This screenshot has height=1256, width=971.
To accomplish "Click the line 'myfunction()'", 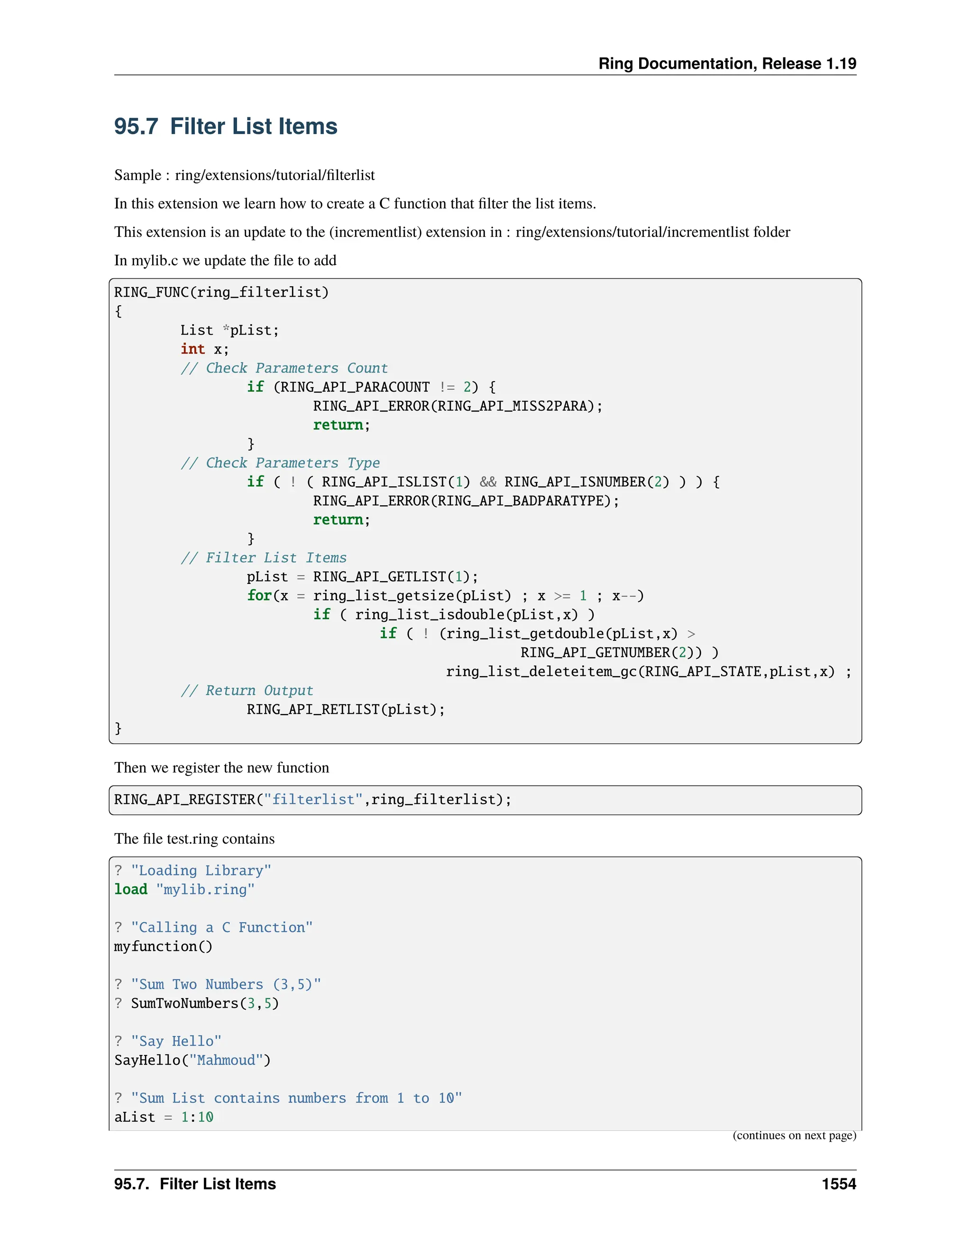I will click(x=164, y=947).
